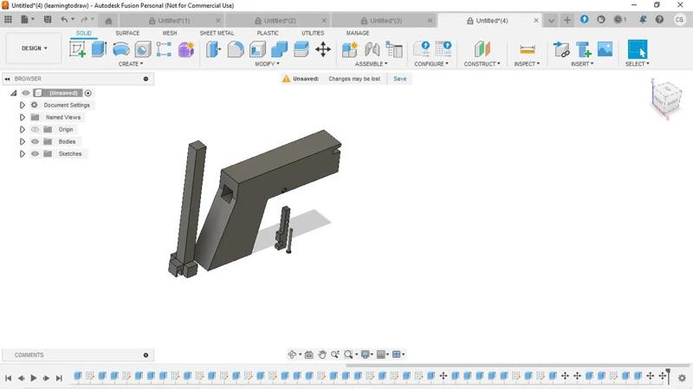Open the Bill of Materials tool
Screen dimensions: 693x389
pos(394,49)
